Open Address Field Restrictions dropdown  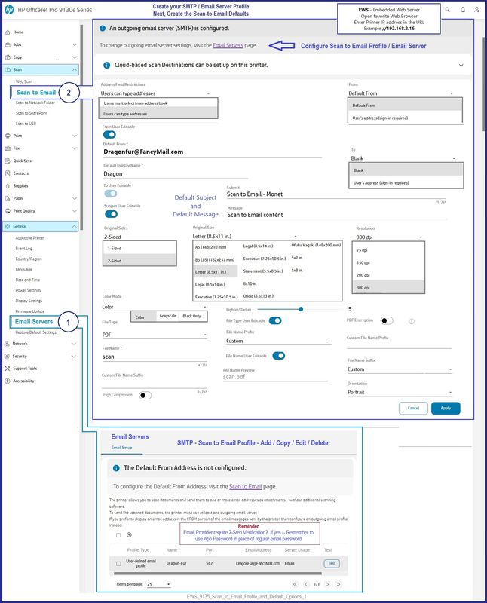pyautogui.click(x=155, y=93)
